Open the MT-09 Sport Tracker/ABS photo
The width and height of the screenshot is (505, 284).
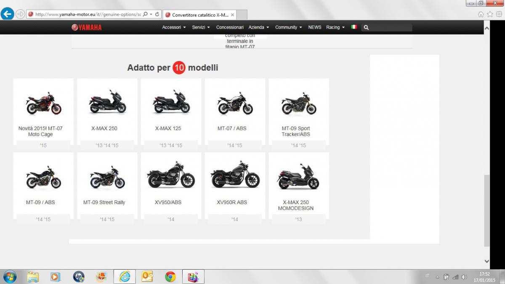(x=298, y=103)
